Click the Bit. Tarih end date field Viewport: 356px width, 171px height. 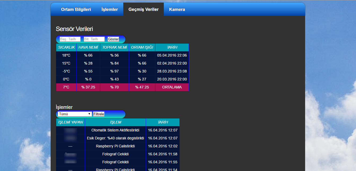pos(94,39)
